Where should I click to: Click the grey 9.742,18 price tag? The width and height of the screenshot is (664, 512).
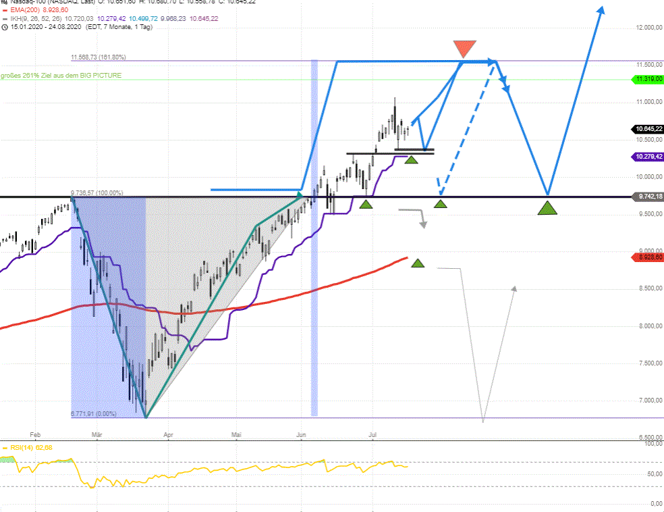(x=648, y=197)
